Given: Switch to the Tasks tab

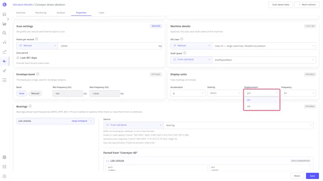Looking at the screenshot, I should point(101,13).
